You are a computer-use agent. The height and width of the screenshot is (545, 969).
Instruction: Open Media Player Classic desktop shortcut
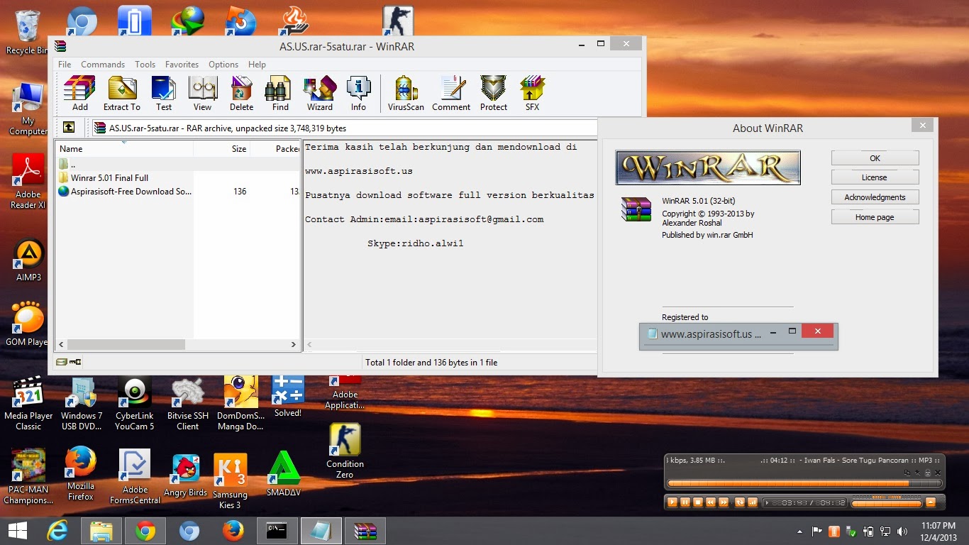click(28, 403)
